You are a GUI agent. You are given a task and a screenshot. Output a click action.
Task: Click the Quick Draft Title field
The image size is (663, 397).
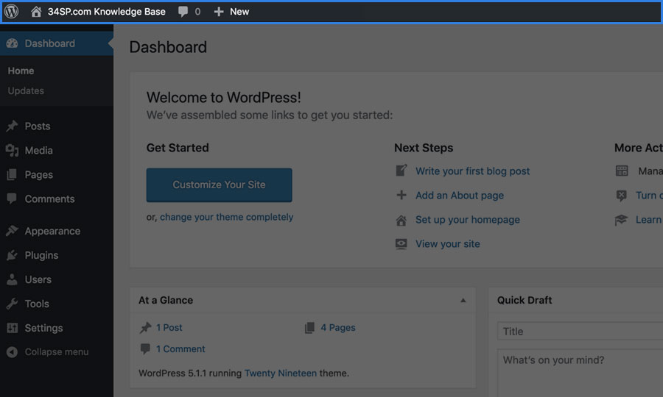580,331
